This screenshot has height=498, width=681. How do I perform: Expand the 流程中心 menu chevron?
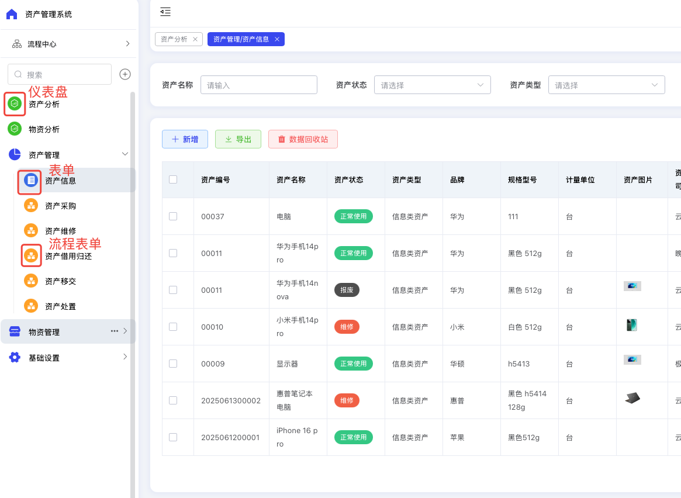pyautogui.click(x=127, y=44)
